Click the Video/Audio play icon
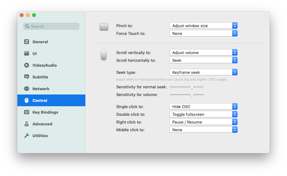287x176 pixels. click(27, 65)
